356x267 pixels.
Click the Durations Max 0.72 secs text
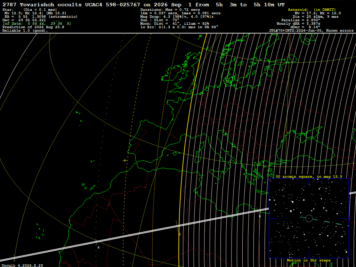[x=170, y=9]
